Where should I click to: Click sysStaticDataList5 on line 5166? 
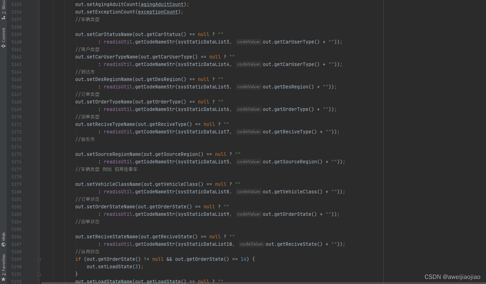coord(204,87)
